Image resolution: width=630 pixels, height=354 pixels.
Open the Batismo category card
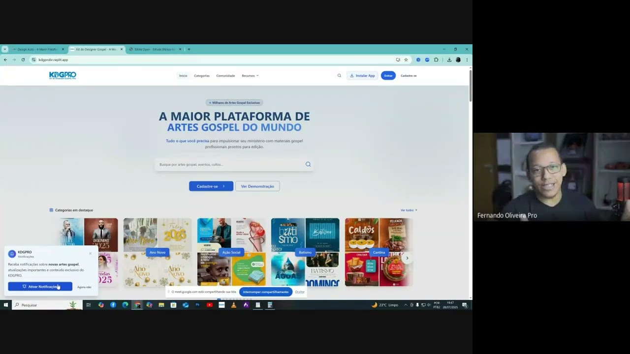tap(305, 252)
